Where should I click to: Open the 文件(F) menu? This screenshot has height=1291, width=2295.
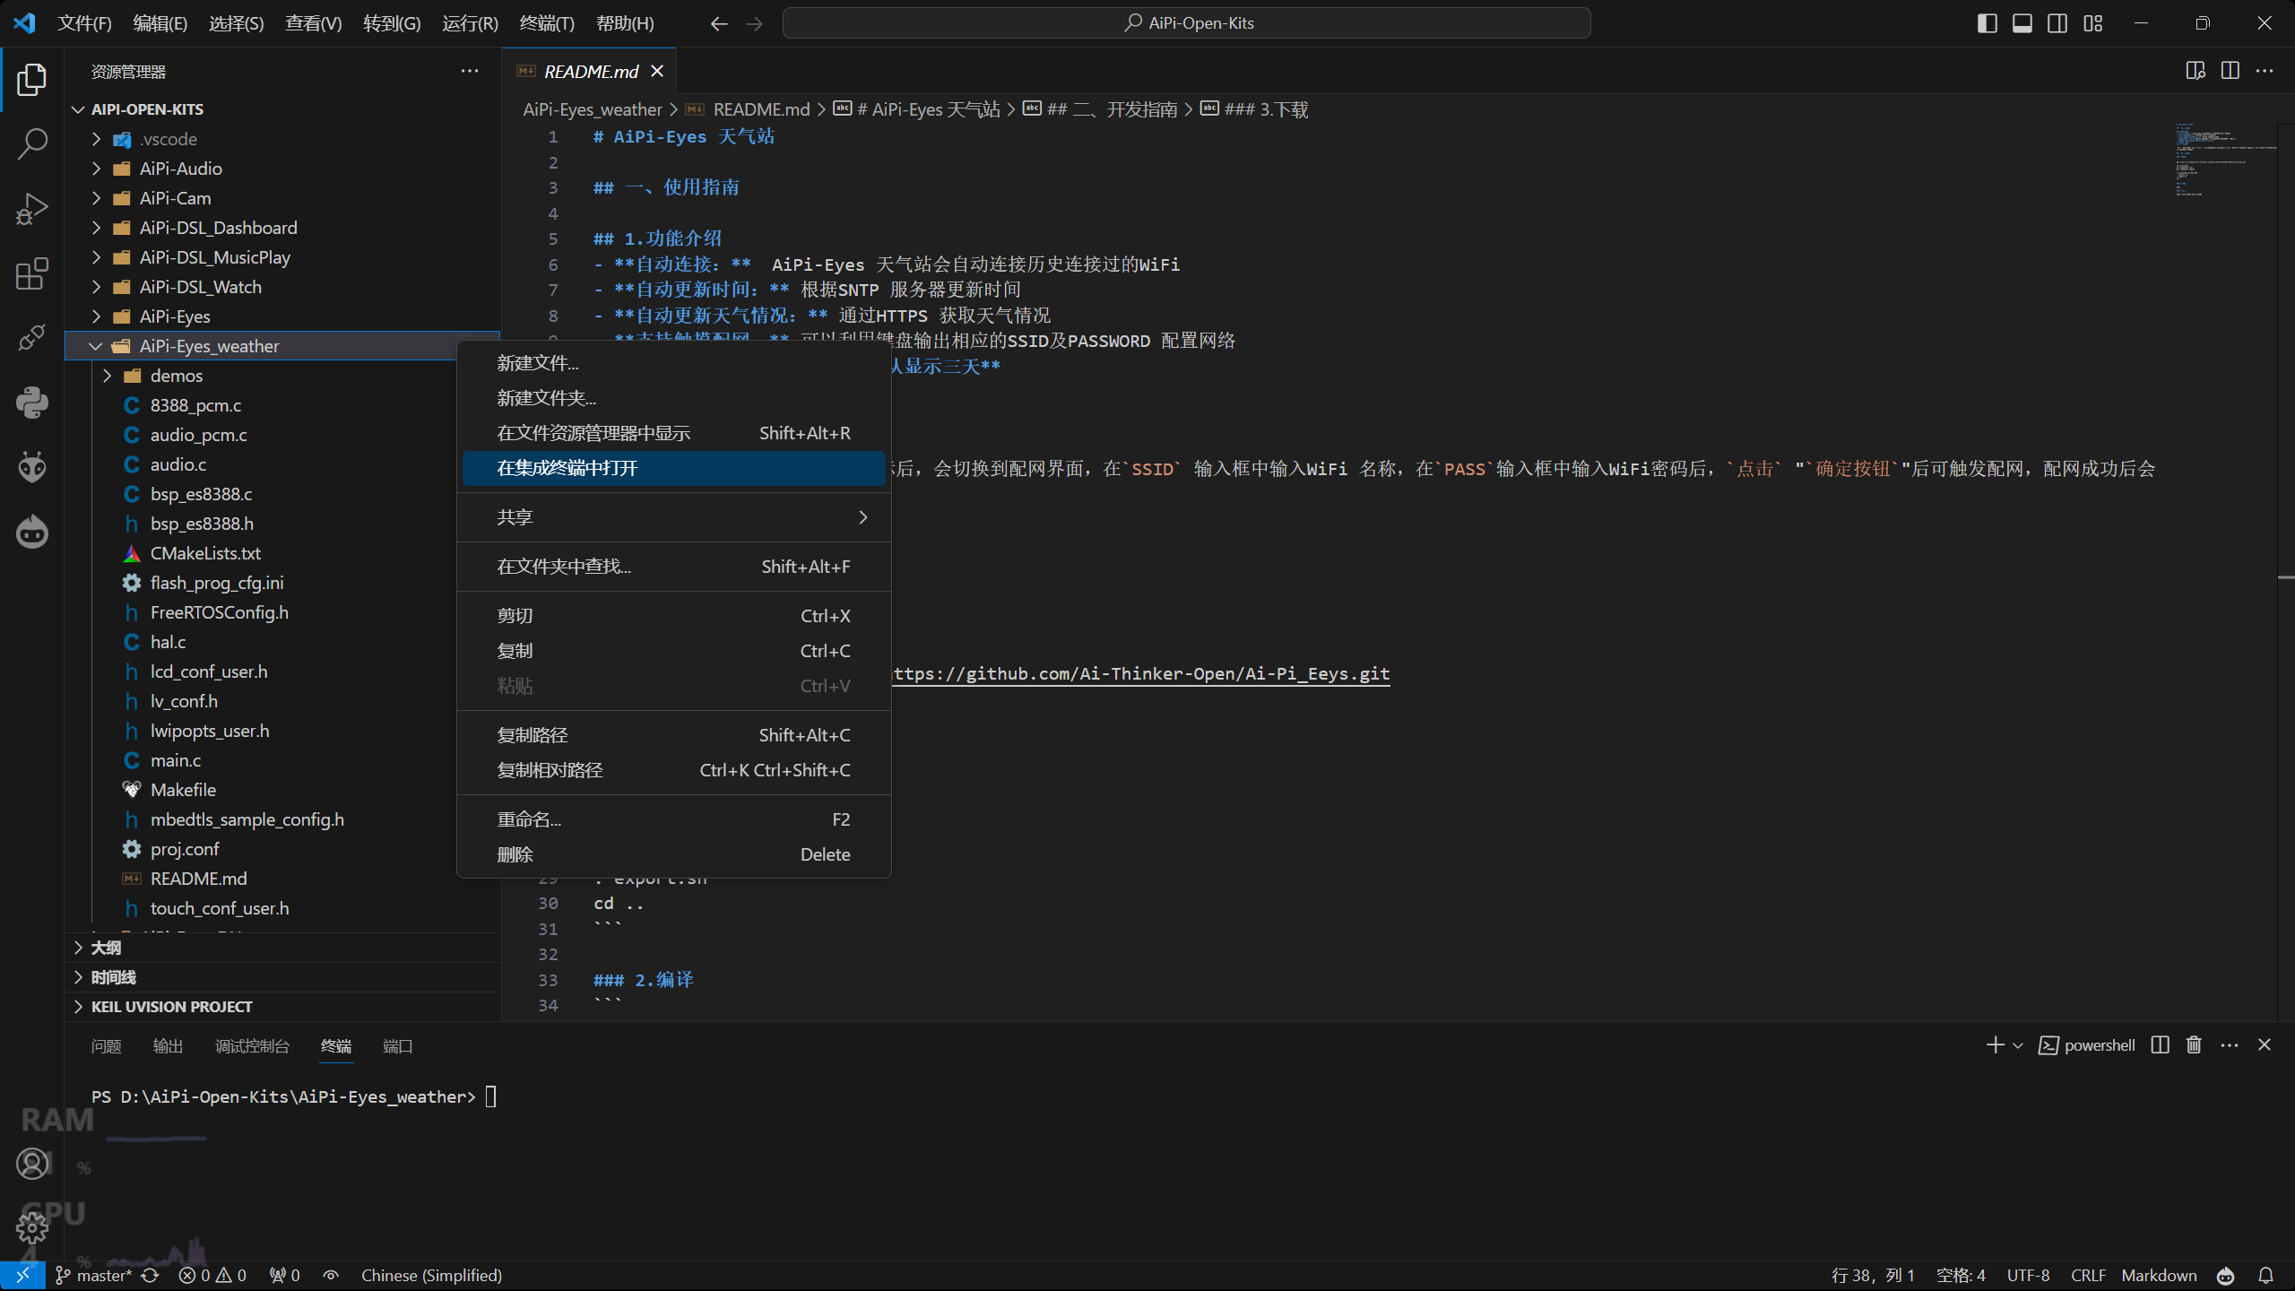pyautogui.click(x=84, y=23)
